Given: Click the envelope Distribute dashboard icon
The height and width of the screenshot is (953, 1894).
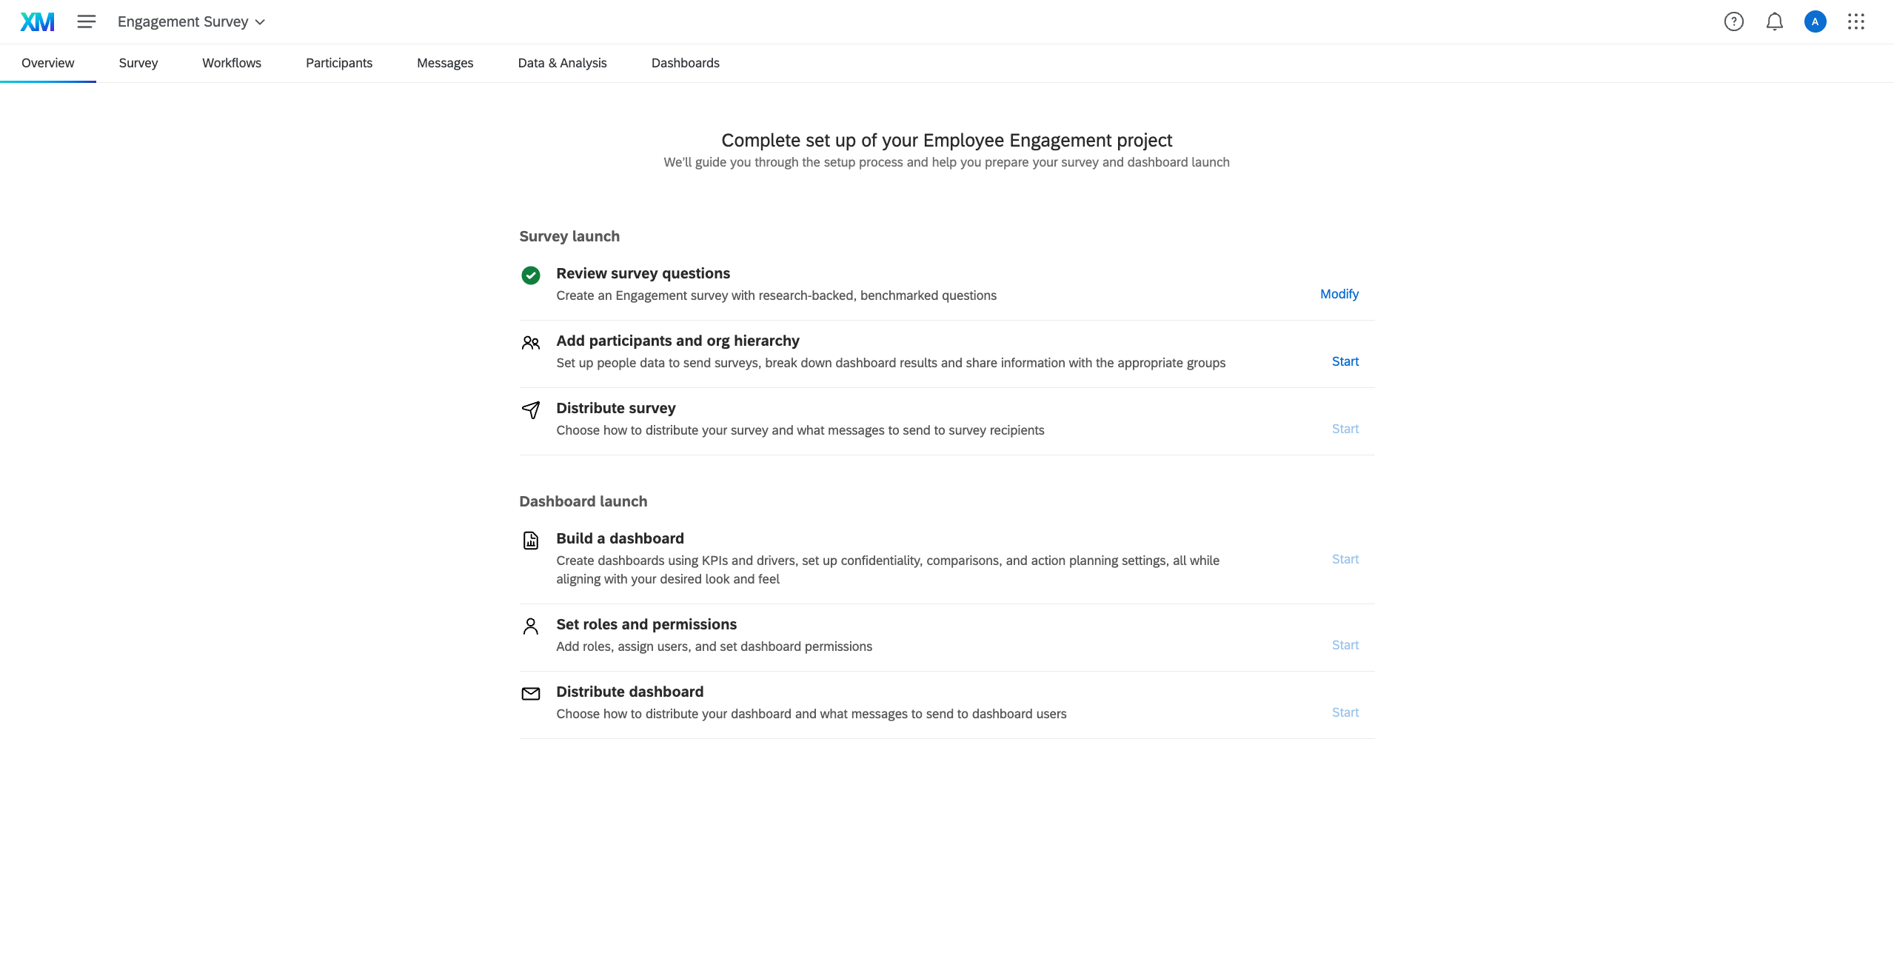Looking at the screenshot, I should [x=531, y=694].
